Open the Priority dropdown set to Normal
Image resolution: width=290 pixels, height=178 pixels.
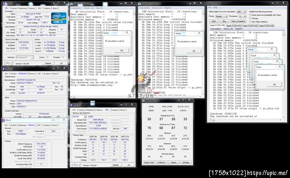click(x=221, y=16)
